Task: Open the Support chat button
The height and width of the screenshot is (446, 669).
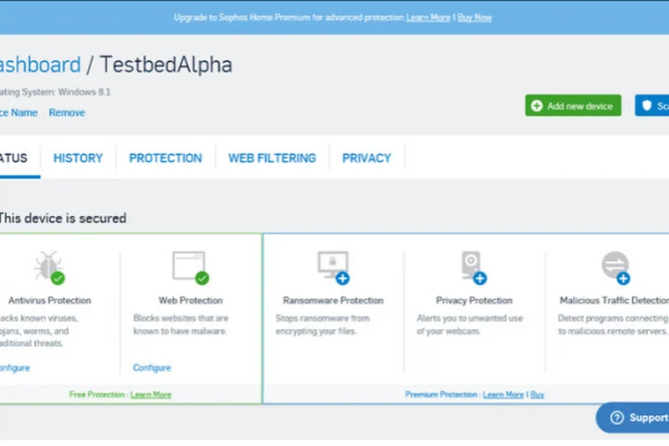Action: [x=636, y=418]
